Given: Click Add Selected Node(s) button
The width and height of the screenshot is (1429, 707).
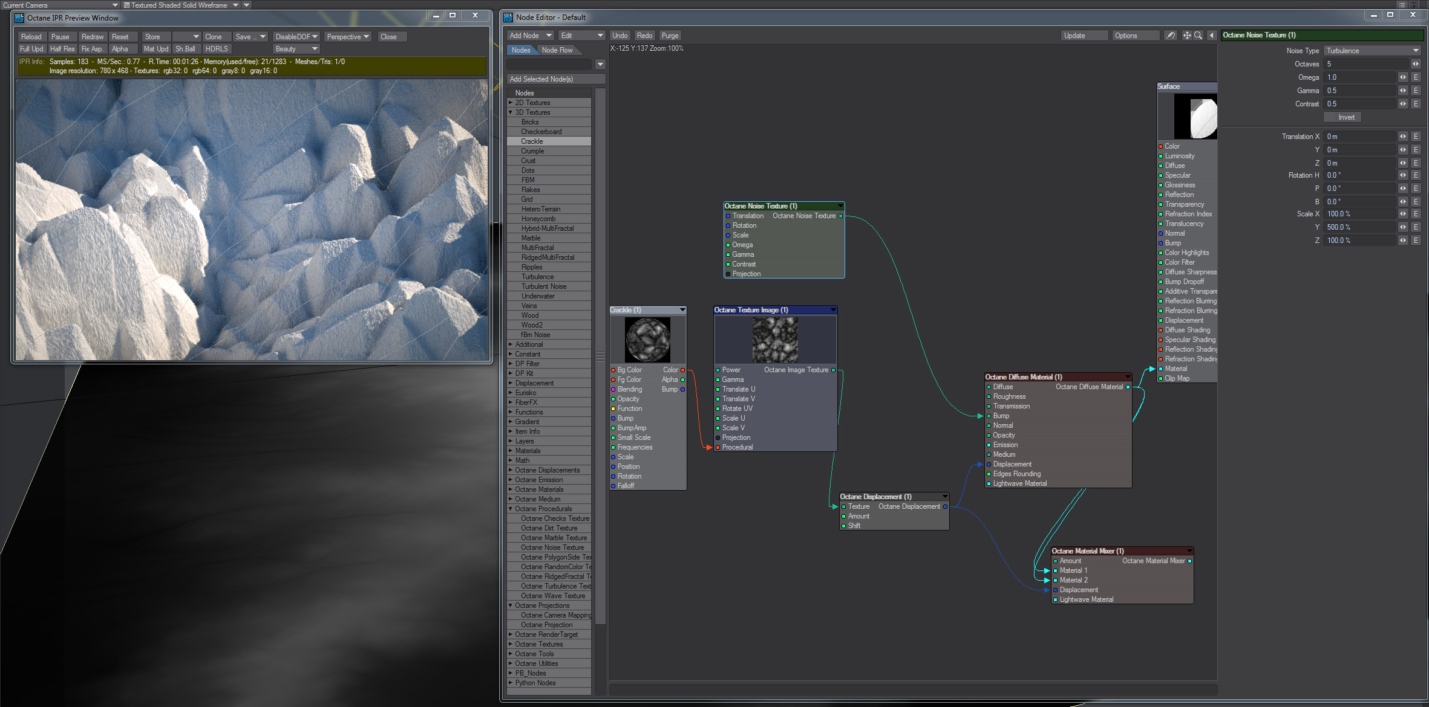Looking at the screenshot, I should point(556,79).
